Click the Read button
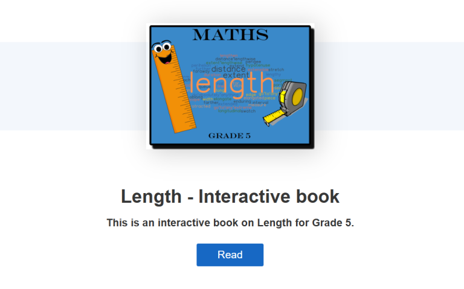464x289 pixels. pos(230,255)
